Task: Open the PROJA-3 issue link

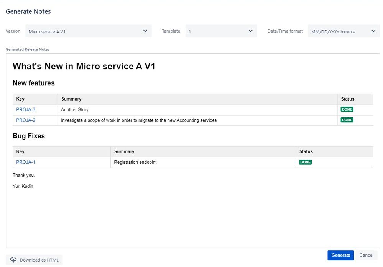Action: pyautogui.click(x=26, y=110)
